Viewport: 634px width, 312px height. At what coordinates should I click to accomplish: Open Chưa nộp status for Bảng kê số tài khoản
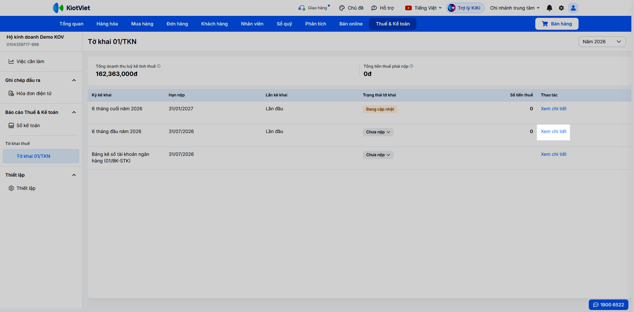tap(378, 155)
